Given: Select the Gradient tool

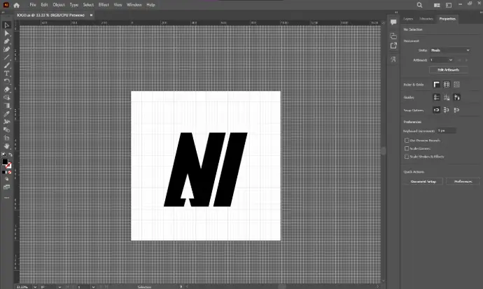Looking at the screenshot, I should [x=6, y=106].
